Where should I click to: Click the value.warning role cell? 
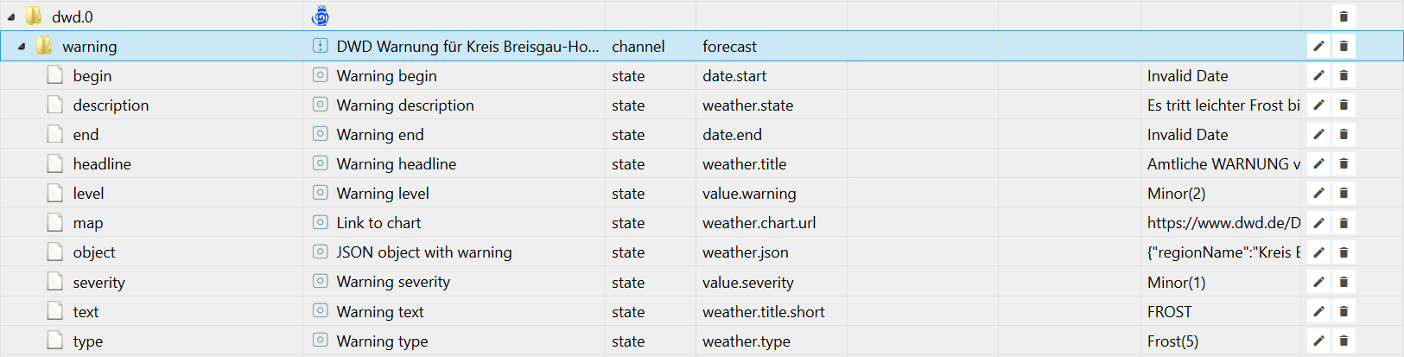pyautogui.click(x=749, y=194)
